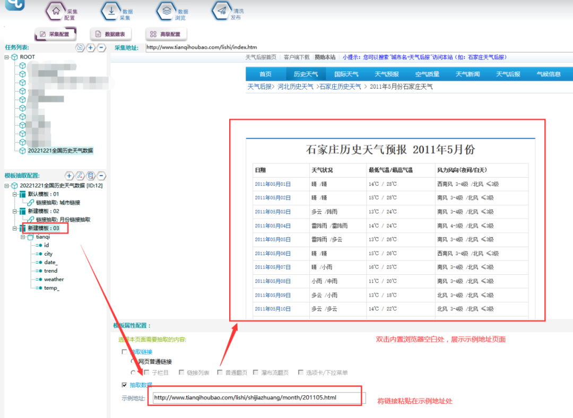Click the plus icon beside 模板抽取配置
This screenshot has height=418, width=573.
pyautogui.click(x=69, y=176)
